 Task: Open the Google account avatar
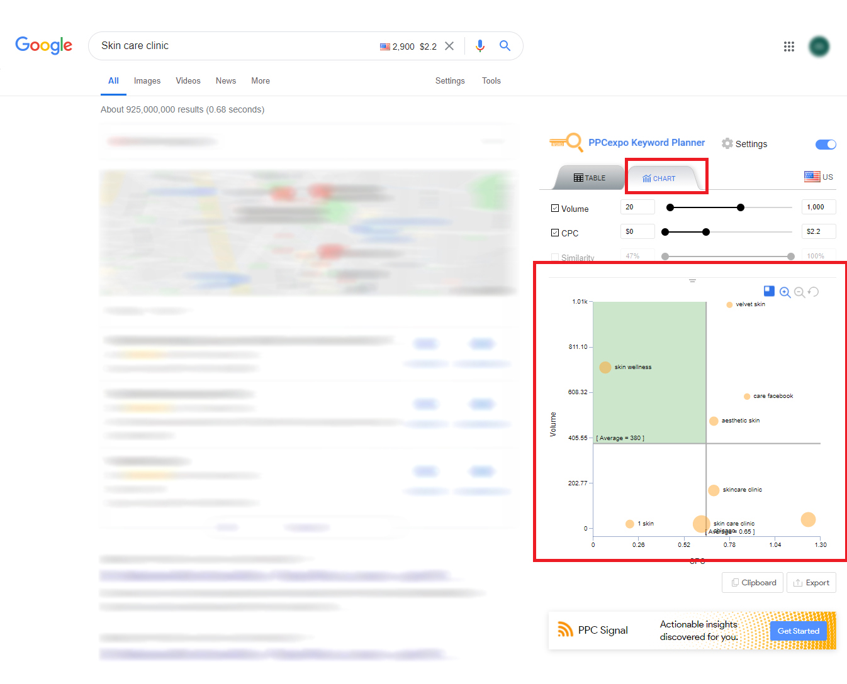[x=819, y=47]
